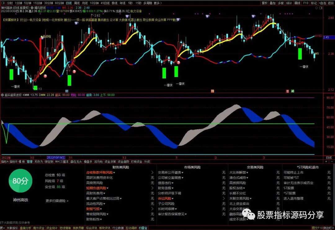Select the 指标A tab

[x=5, y=162]
